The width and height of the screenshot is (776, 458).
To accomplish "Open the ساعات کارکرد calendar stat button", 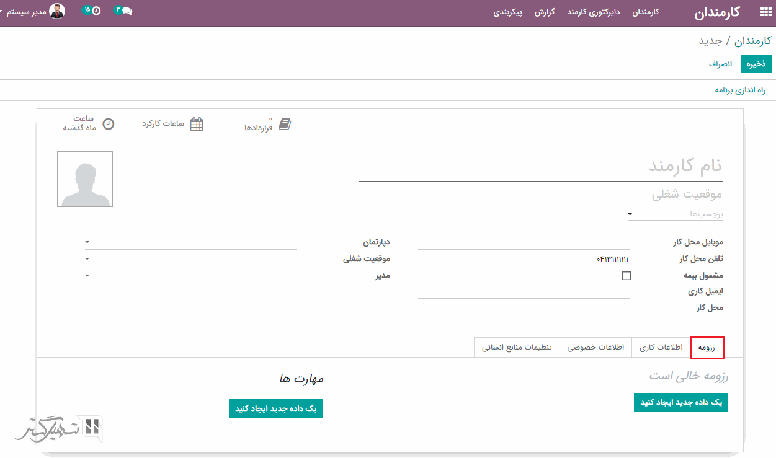I will pos(169,123).
